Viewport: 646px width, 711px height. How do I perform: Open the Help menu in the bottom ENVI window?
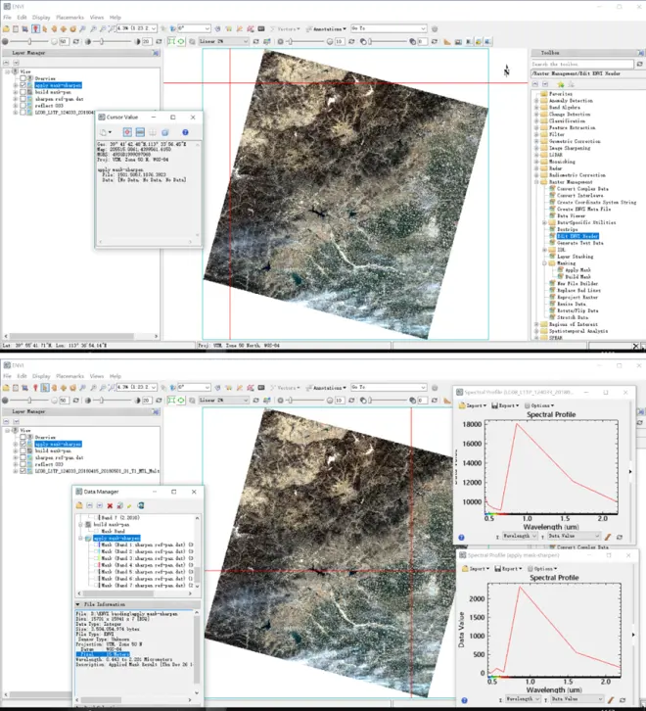point(115,376)
